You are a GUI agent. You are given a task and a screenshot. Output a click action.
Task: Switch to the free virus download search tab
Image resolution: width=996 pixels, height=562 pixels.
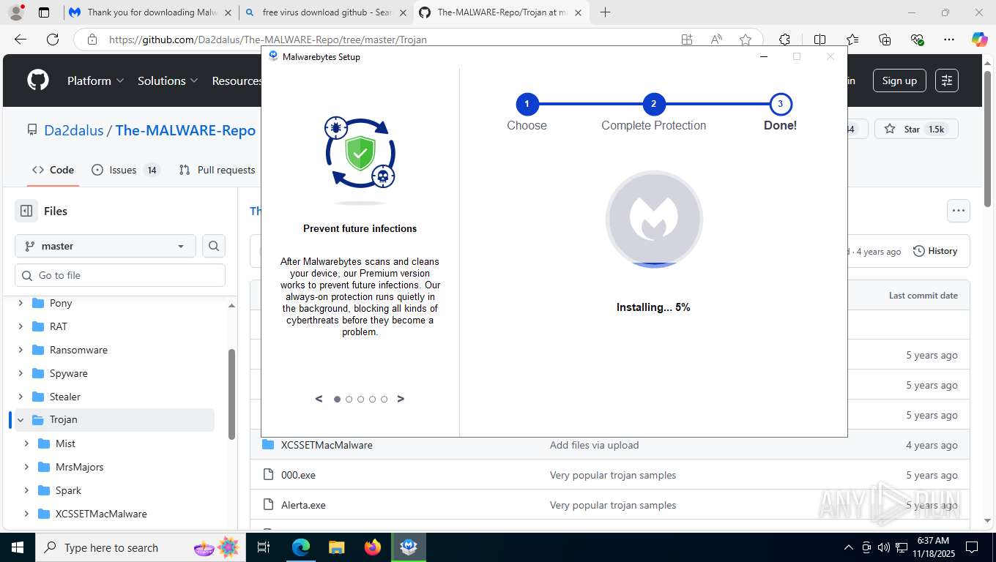click(325, 12)
